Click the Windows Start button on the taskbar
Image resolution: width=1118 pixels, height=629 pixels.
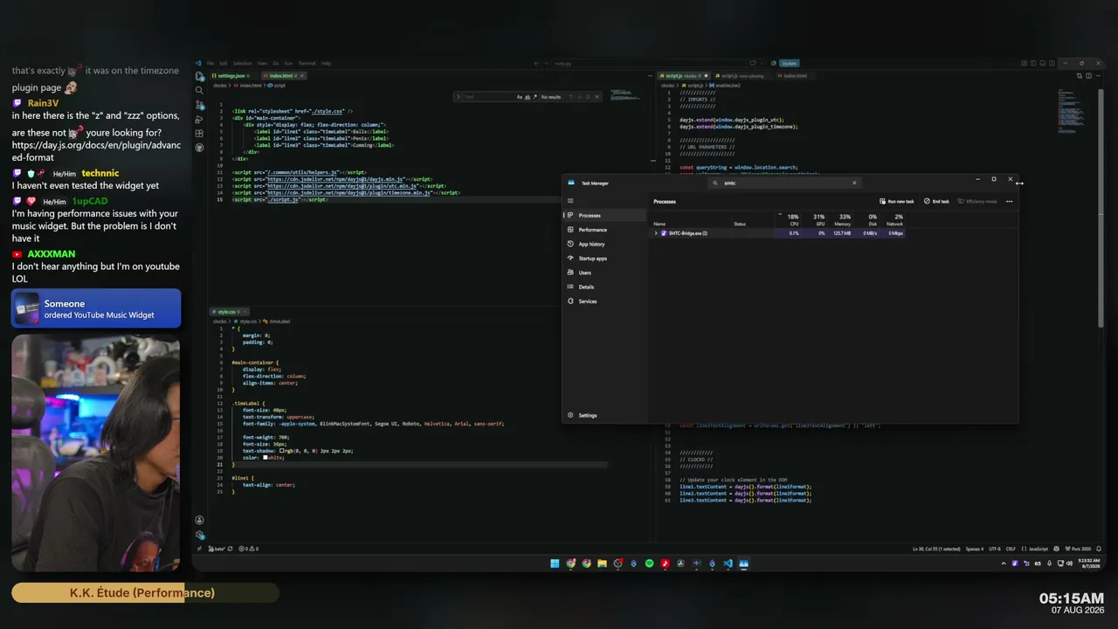(555, 563)
